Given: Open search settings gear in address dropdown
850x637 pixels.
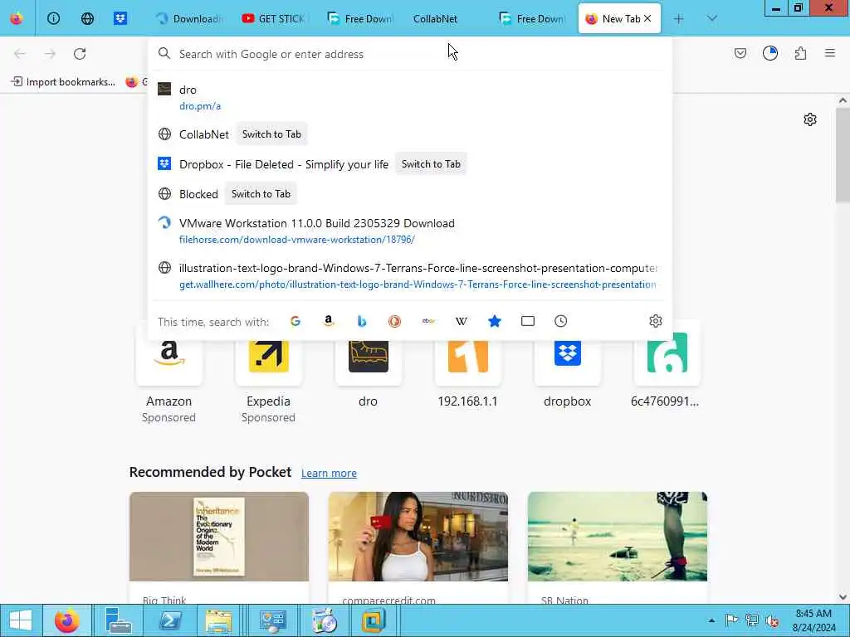Looking at the screenshot, I should coord(656,321).
